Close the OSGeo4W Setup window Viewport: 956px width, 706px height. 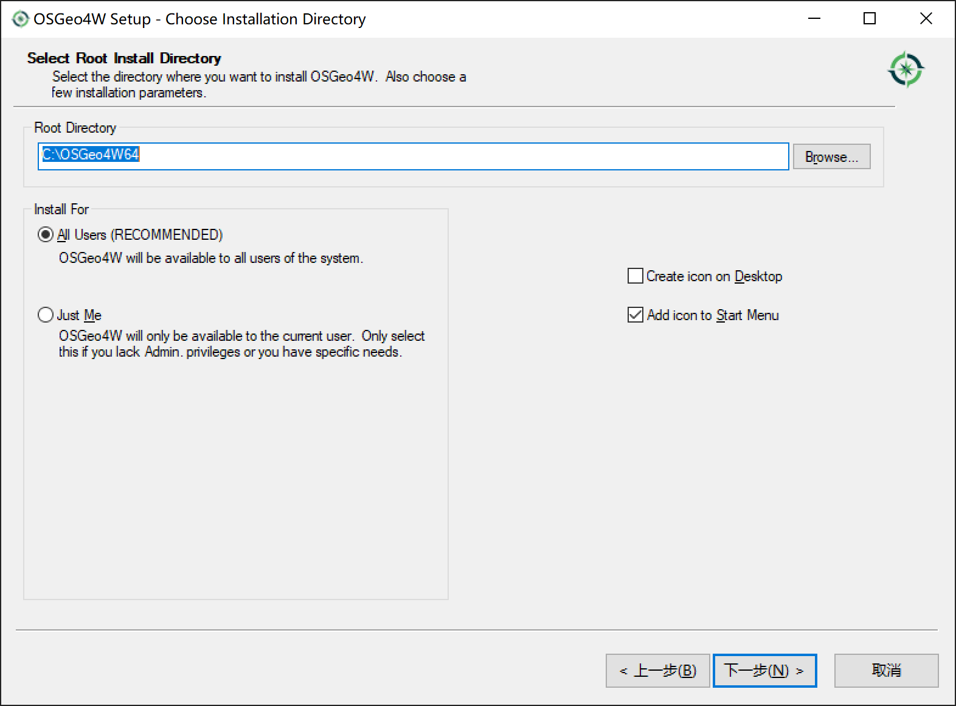click(x=926, y=19)
